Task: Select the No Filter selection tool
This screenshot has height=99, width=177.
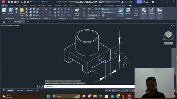Action: [128, 11]
